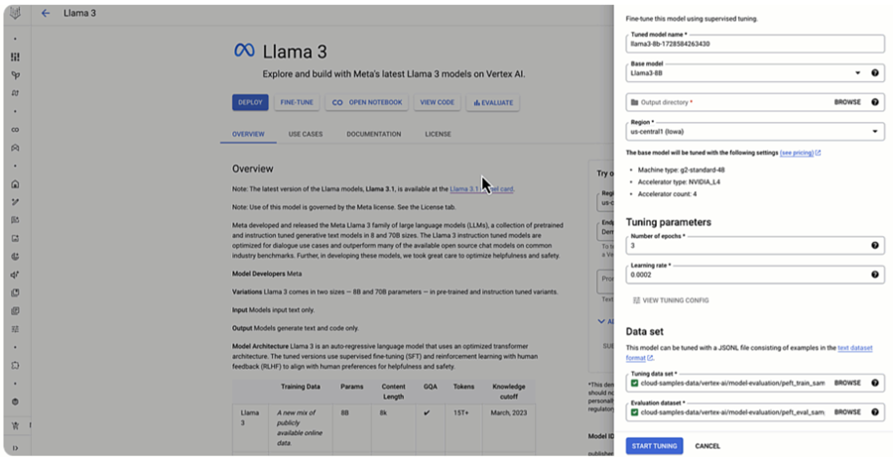Click Browse in the Evaluation dataset field
This screenshot has height=457, width=893.
(847, 412)
